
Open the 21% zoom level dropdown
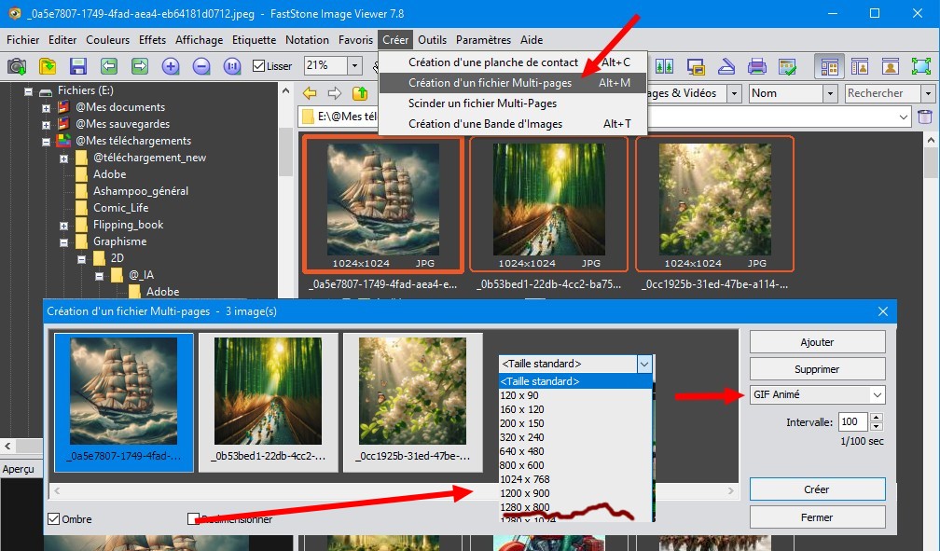[354, 66]
